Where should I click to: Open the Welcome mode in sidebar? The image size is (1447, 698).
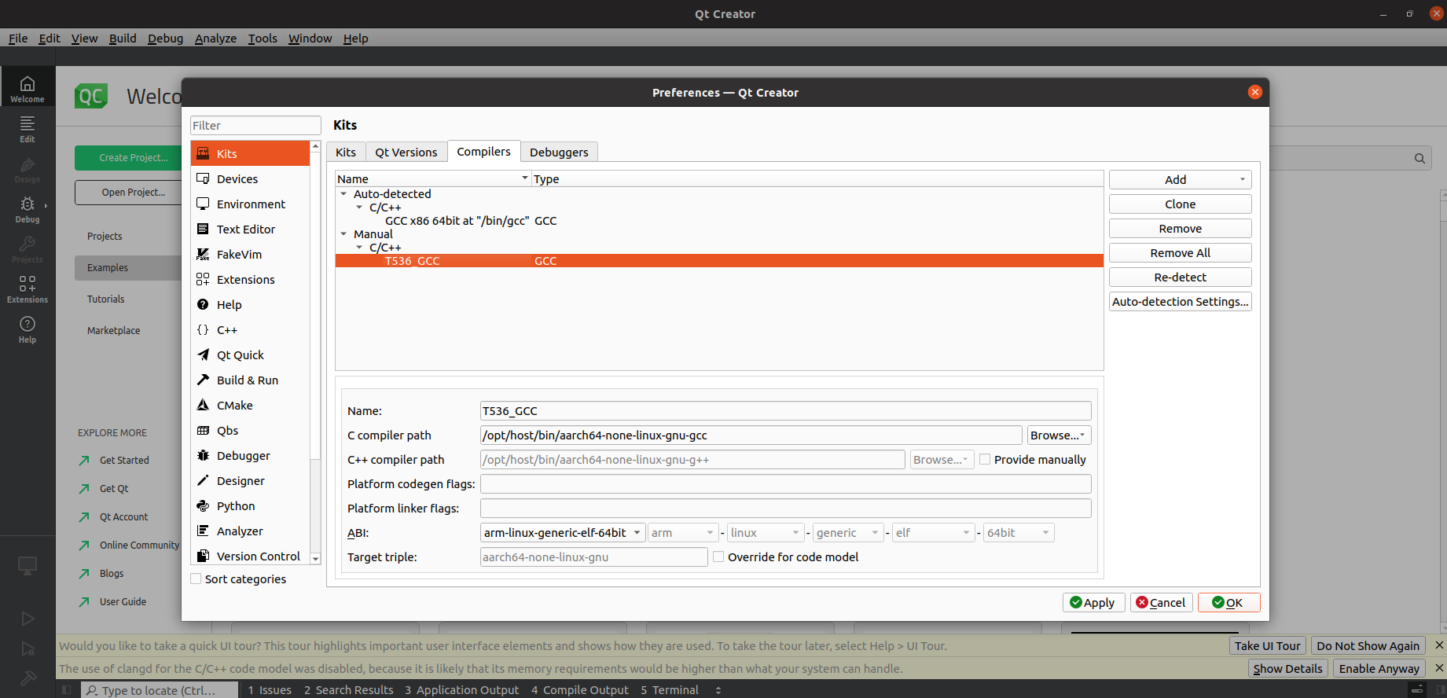[28, 87]
